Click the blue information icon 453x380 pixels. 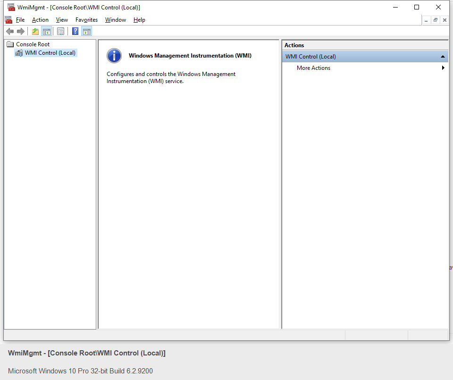tap(114, 56)
